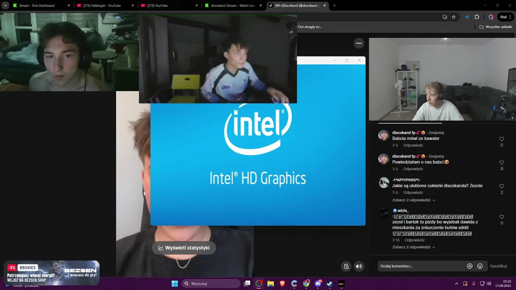Reply to the adzix_ comment
Screen dimensions: 516x290
(x=415, y=240)
